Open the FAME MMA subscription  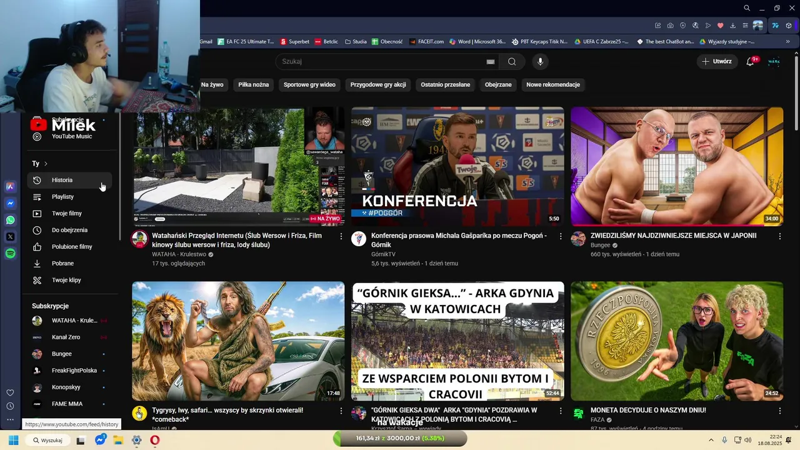click(69, 404)
